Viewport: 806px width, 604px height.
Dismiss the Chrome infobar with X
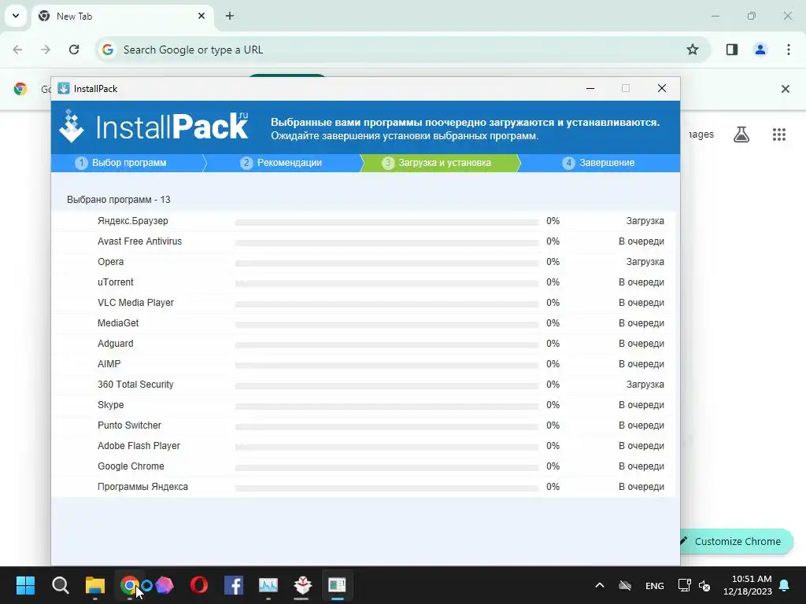point(786,89)
